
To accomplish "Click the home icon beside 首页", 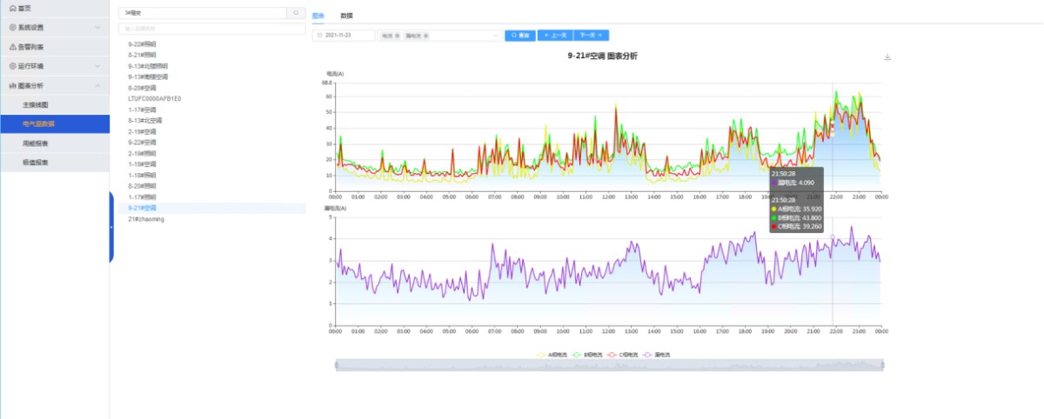I will [12, 8].
